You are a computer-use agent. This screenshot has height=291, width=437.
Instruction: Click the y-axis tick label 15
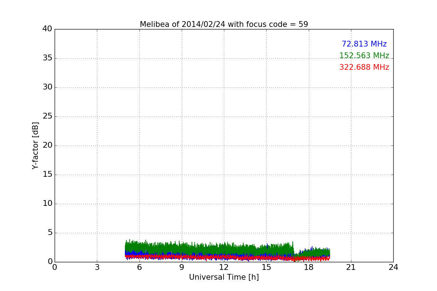[x=47, y=175]
